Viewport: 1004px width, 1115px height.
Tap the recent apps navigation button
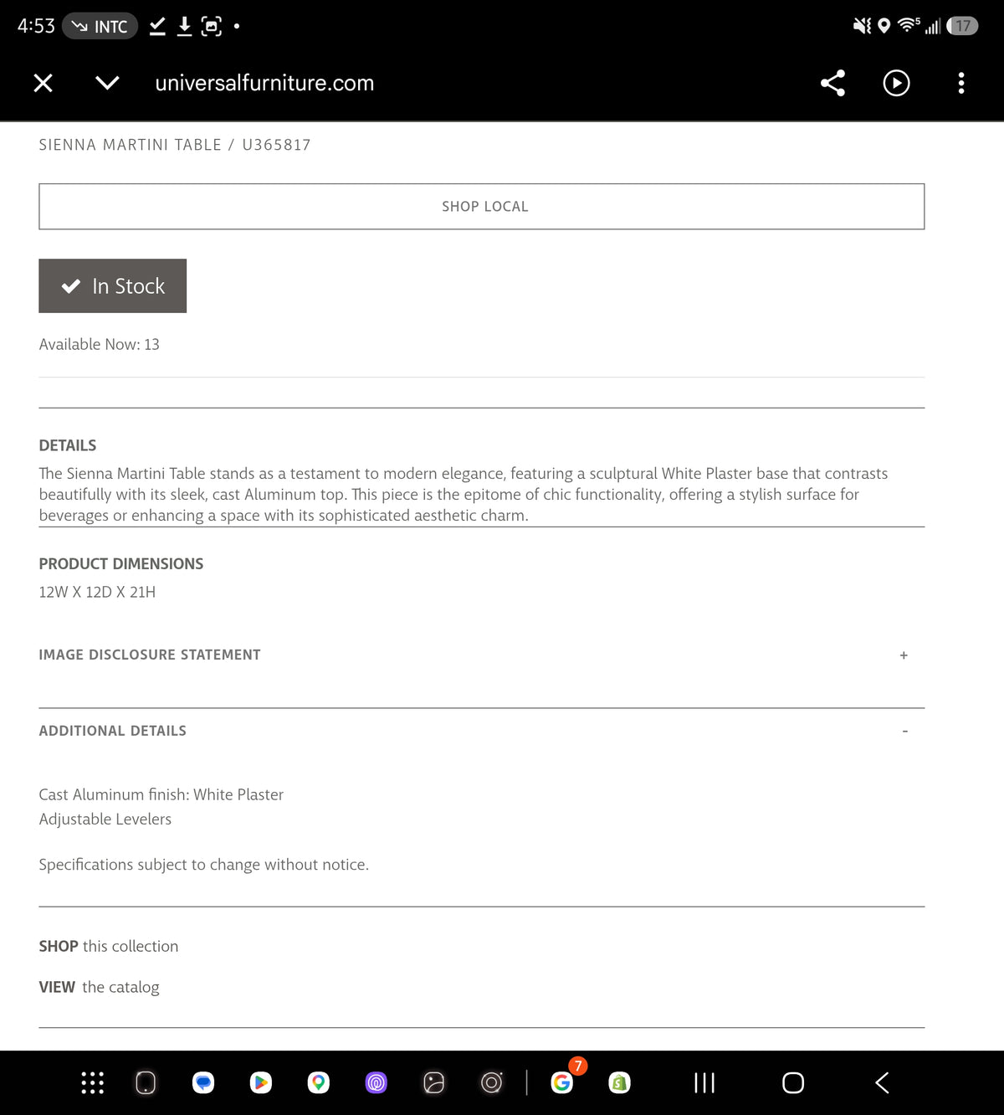point(704,1082)
